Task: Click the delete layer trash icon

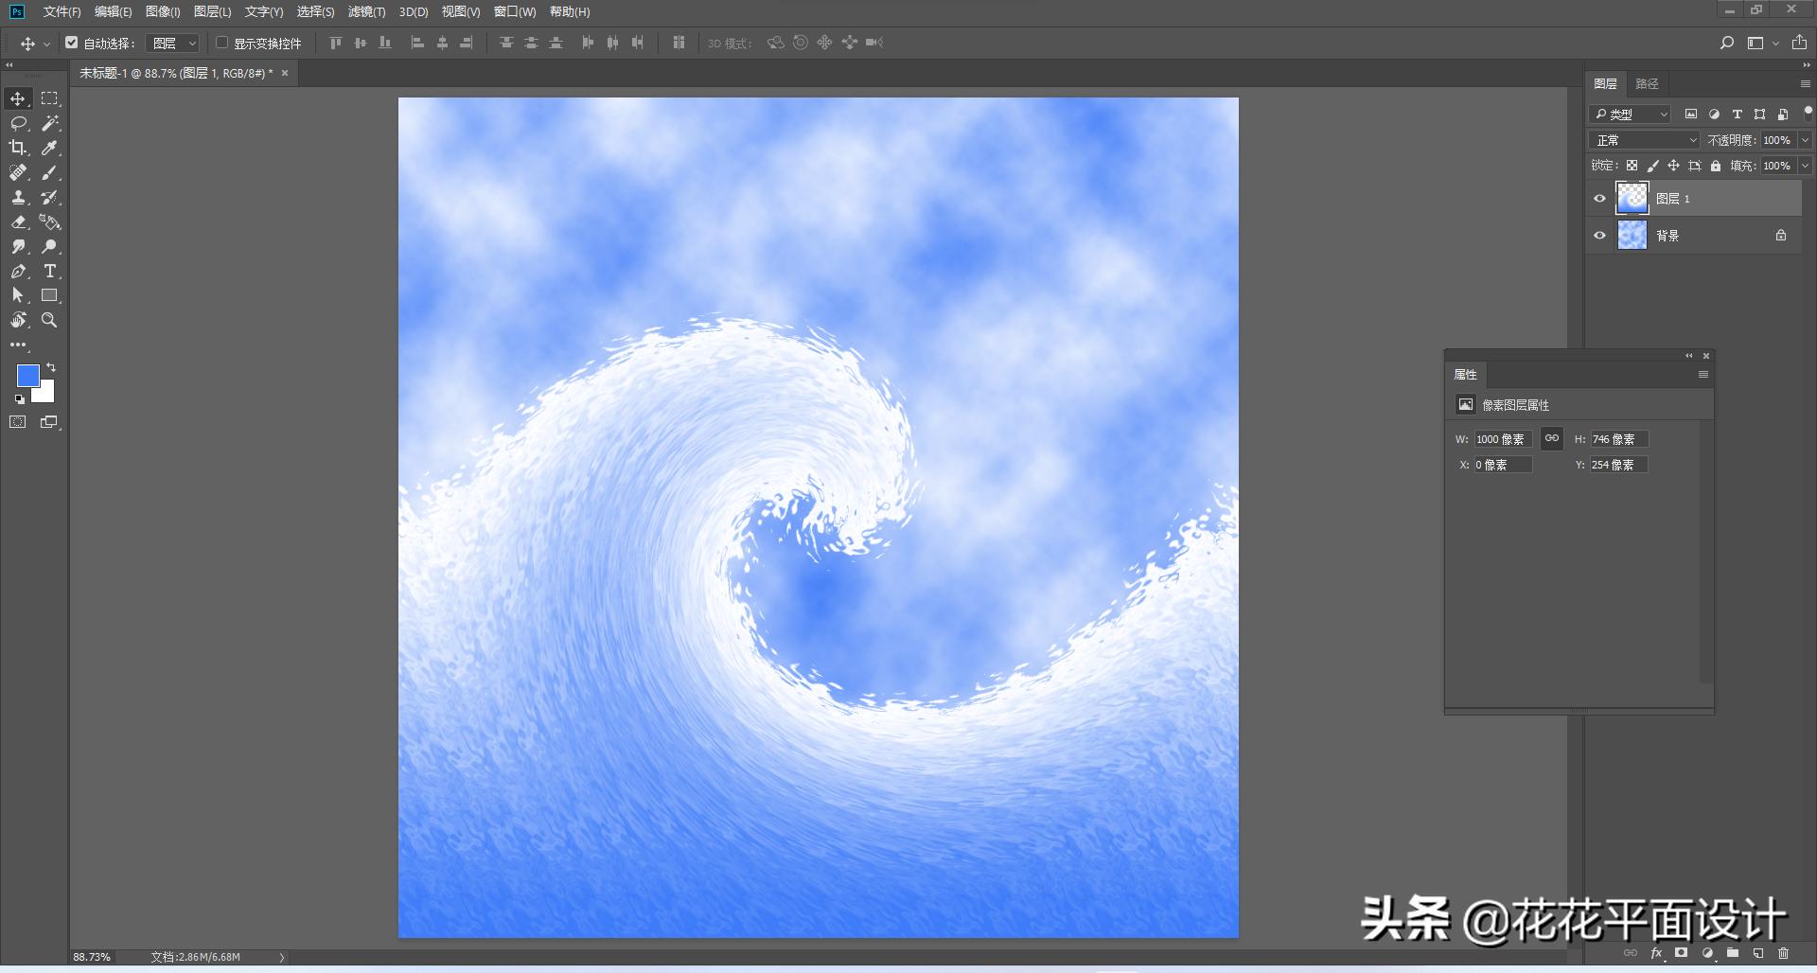Action: (x=1784, y=953)
